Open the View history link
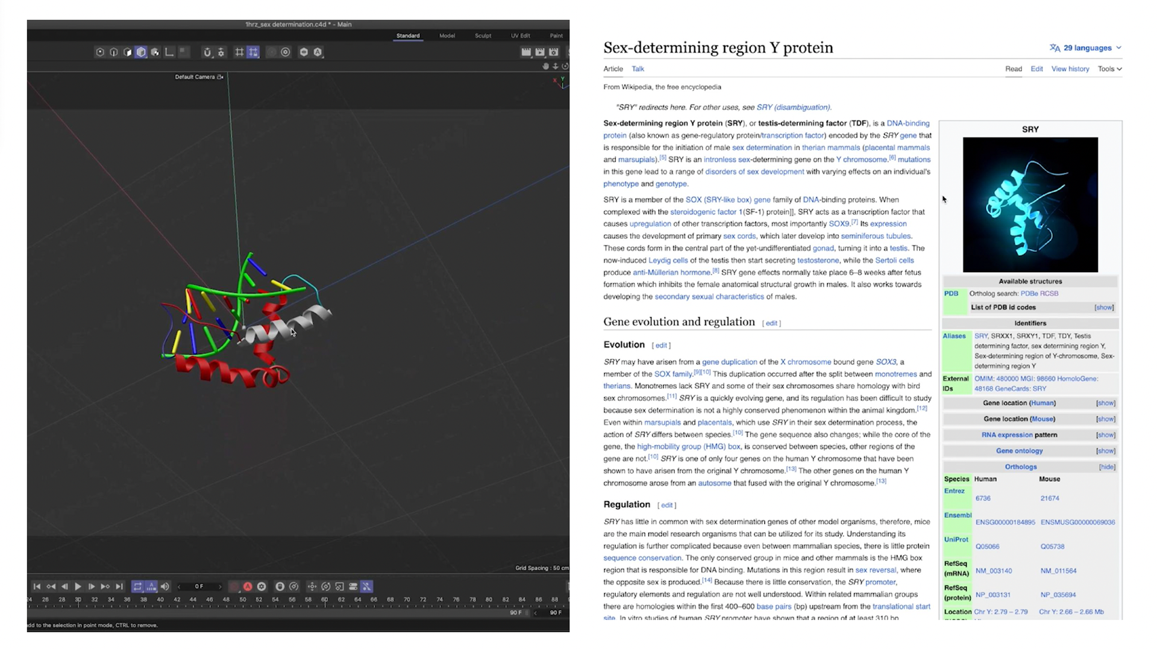1157x649 pixels. [1070, 69]
